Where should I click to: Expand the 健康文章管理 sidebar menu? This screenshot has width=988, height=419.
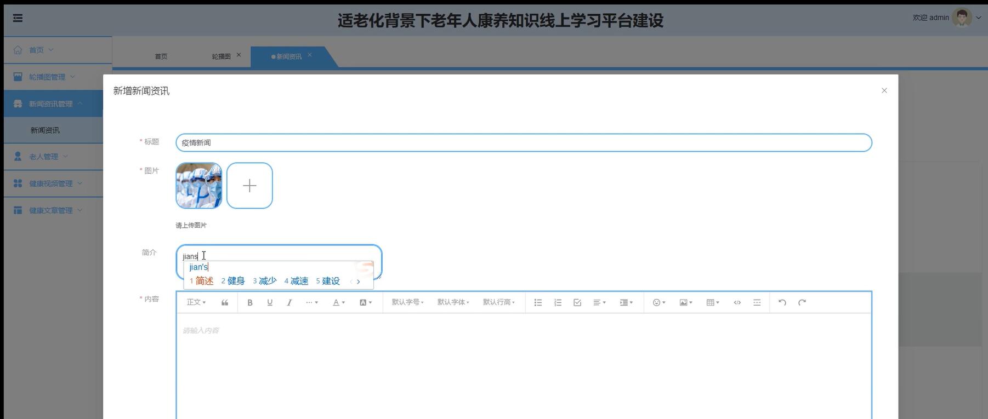tap(53, 210)
